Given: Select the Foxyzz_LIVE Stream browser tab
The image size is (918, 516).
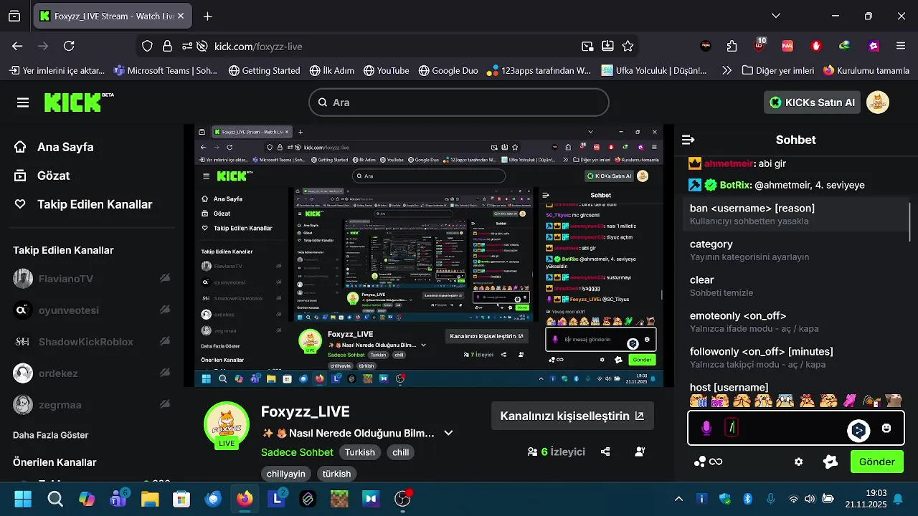Looking at the screenshot, I should point(112,16).
